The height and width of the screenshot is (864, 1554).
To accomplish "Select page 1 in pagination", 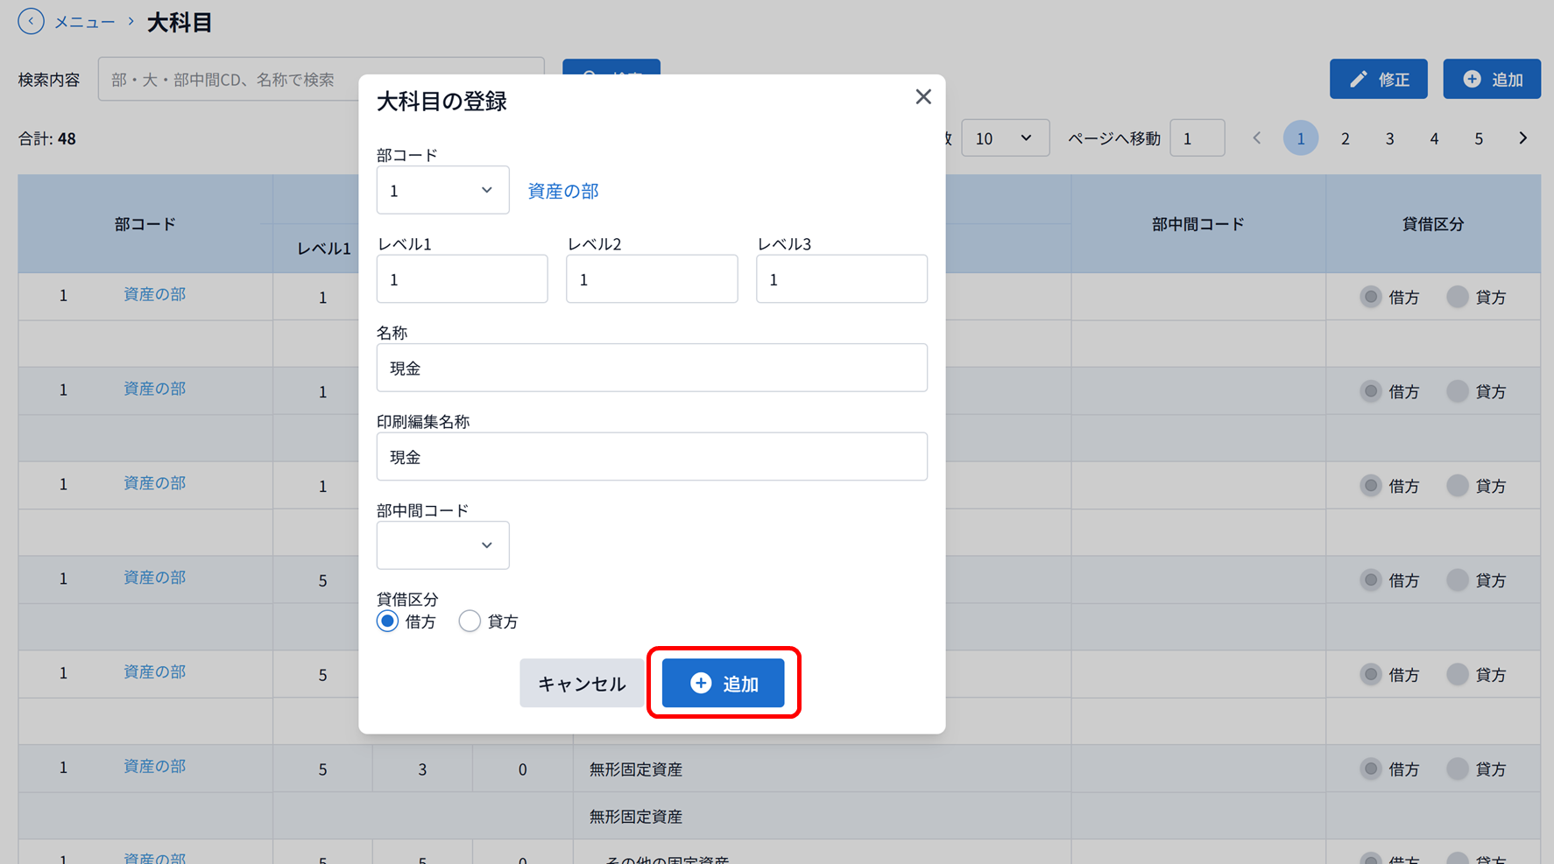I will pyautogui.click(x=1301, y=138).
